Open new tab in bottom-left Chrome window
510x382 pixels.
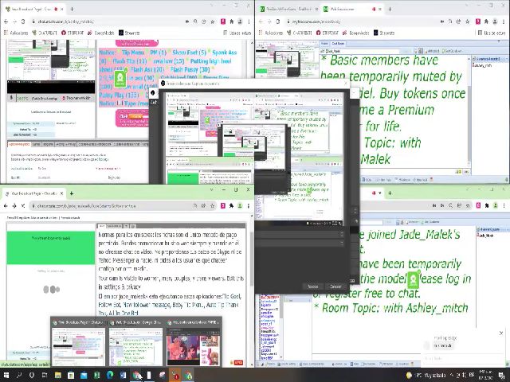tap(72, 193)
